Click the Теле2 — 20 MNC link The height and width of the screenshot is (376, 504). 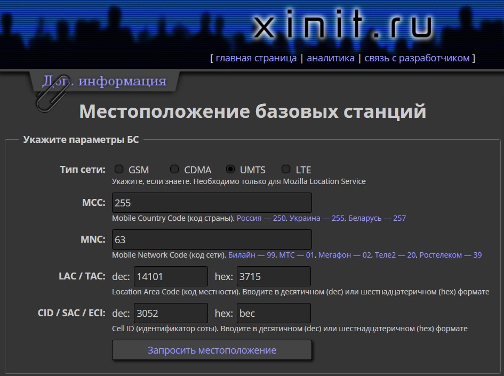(x=395, y=255)
